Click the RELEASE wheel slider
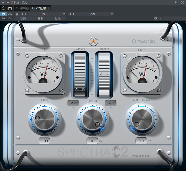The width and height of the screenshot is (186, 171). [104, 75]
